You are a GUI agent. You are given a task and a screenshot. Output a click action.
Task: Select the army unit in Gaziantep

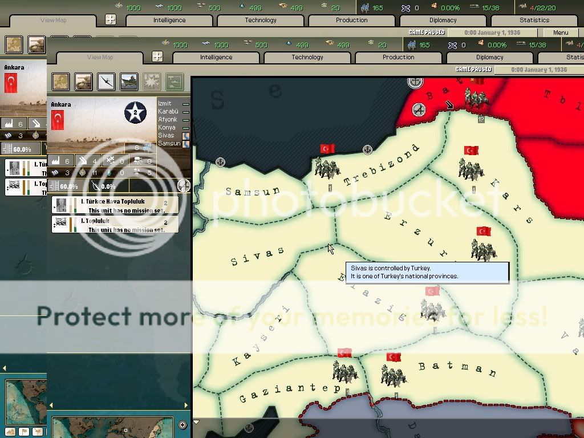tap(344, 372)
